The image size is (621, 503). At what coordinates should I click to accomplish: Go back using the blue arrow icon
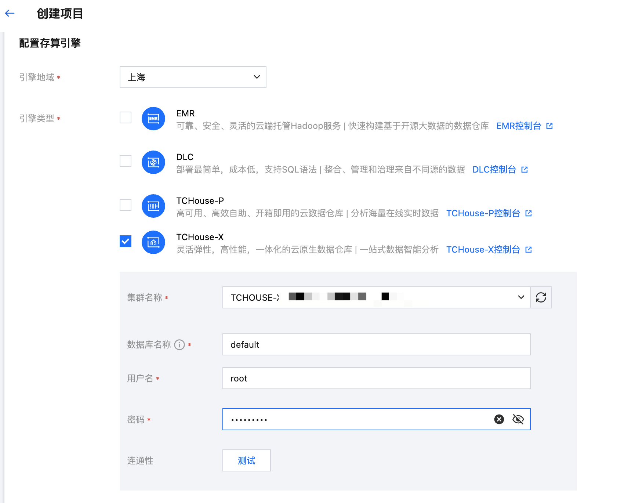(x=10, y=14)
